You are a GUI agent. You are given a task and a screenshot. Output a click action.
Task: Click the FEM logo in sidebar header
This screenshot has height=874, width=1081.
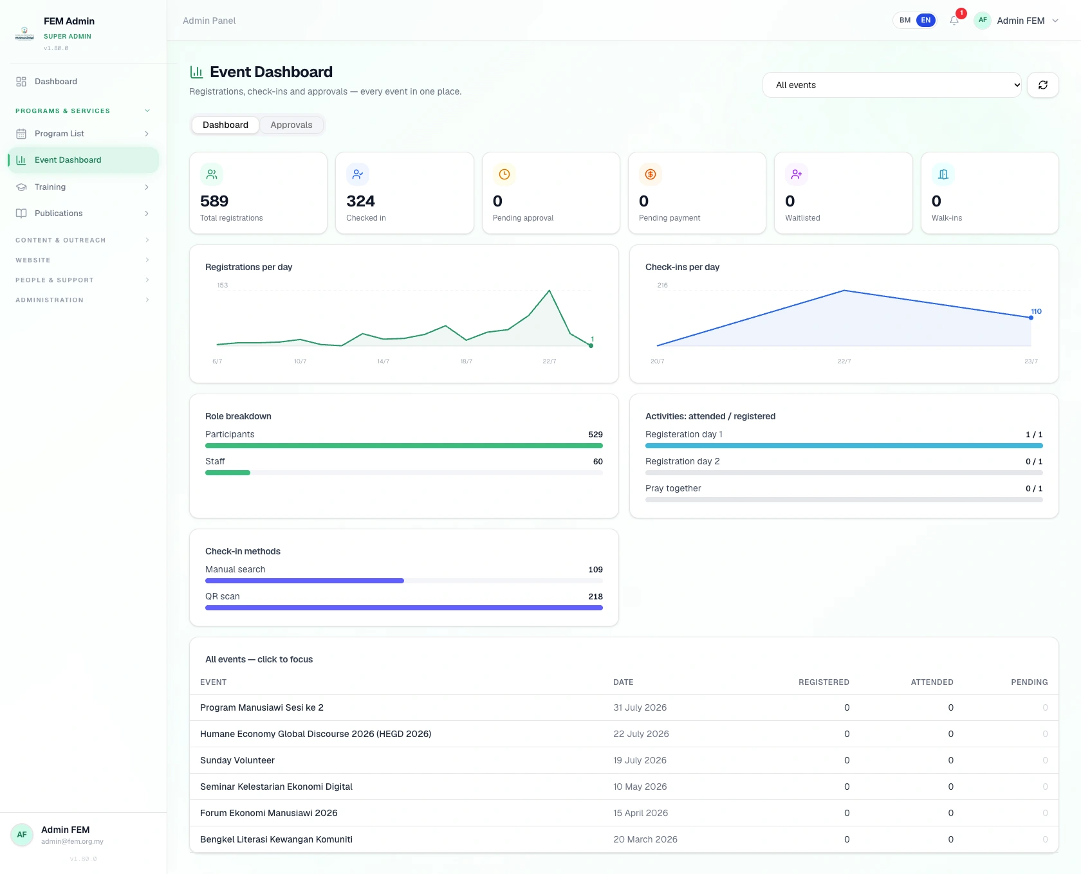click(24, 33)
